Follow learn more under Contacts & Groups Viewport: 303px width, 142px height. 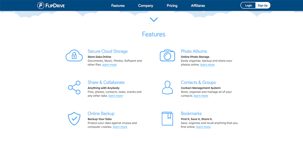click(201, 96)
